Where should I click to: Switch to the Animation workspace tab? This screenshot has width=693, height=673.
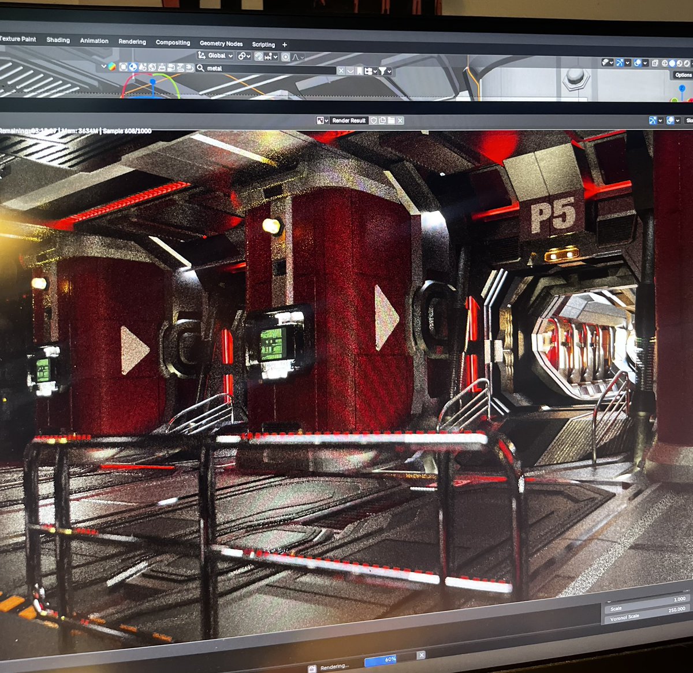coord(94,41)
